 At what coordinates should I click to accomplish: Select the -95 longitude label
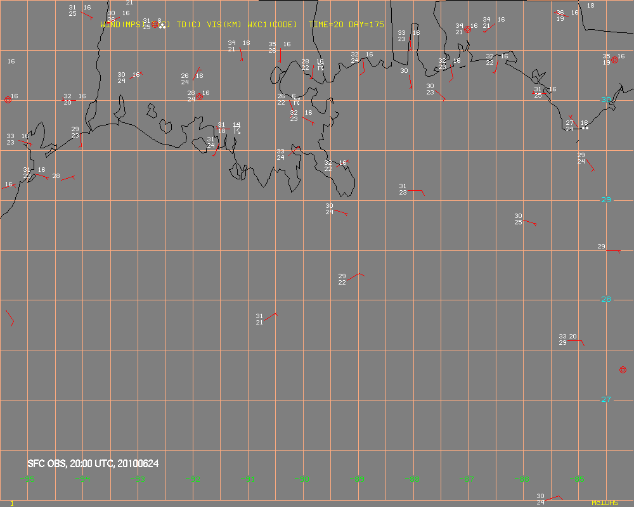pyautogui.click(x=27, y=479)
